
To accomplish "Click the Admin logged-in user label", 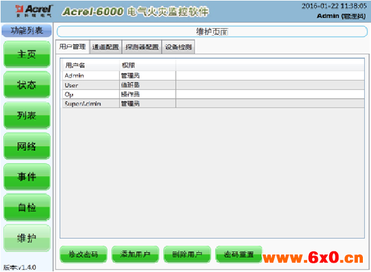I will pyautogui.click(x=341, y=16).
